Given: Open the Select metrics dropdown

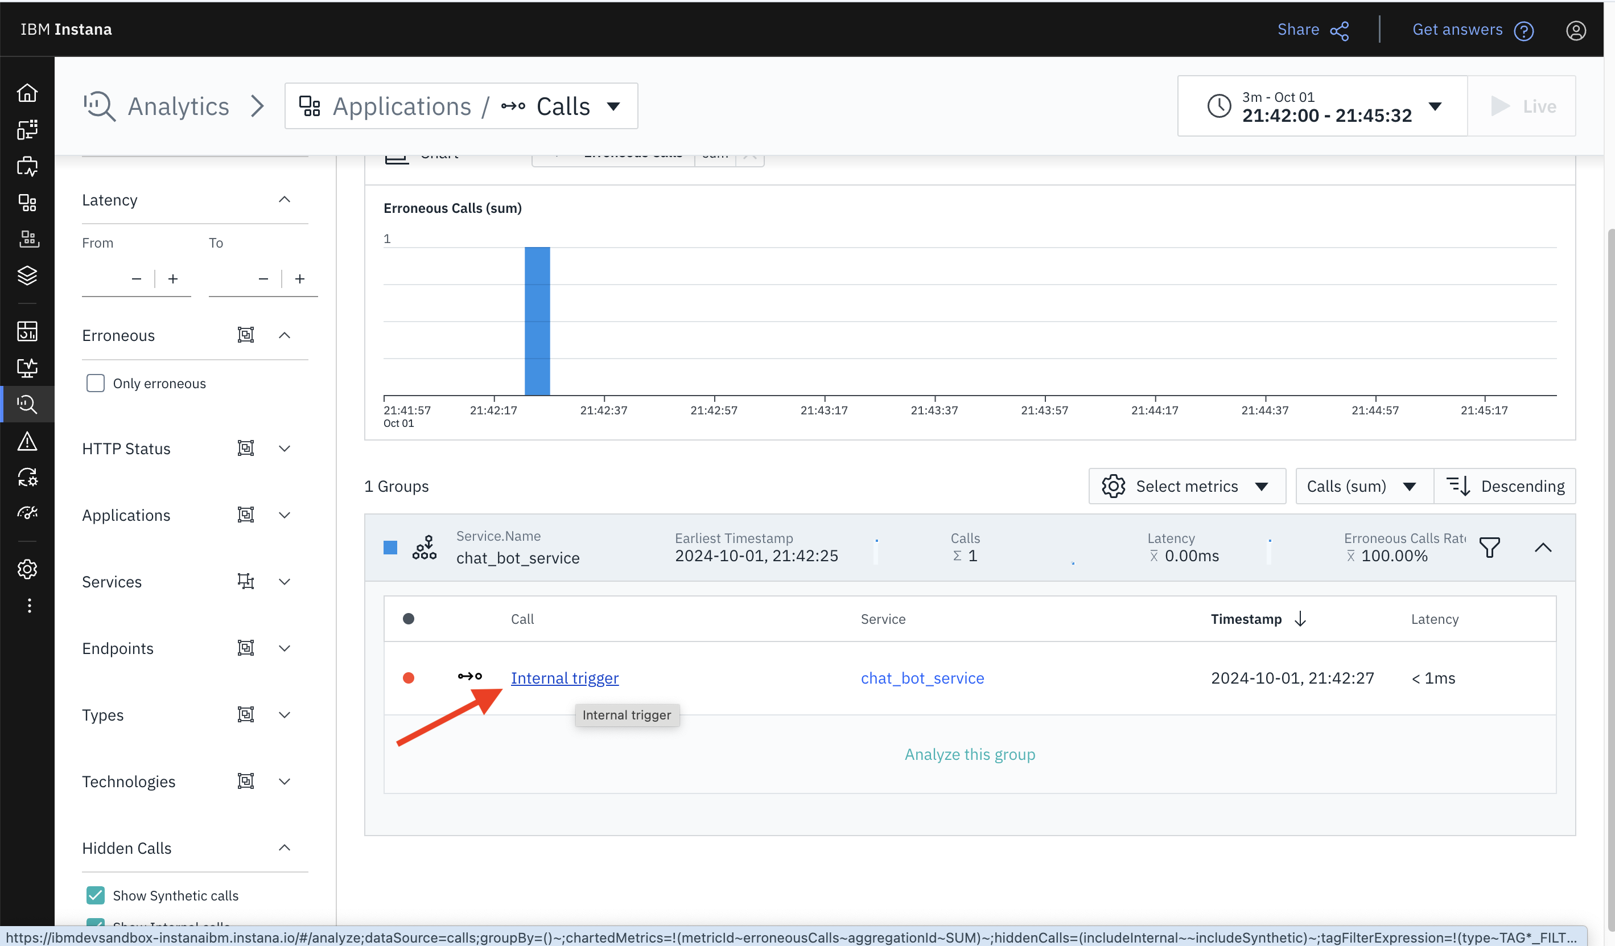Looking at the screenshot, I should [1186, 486].
